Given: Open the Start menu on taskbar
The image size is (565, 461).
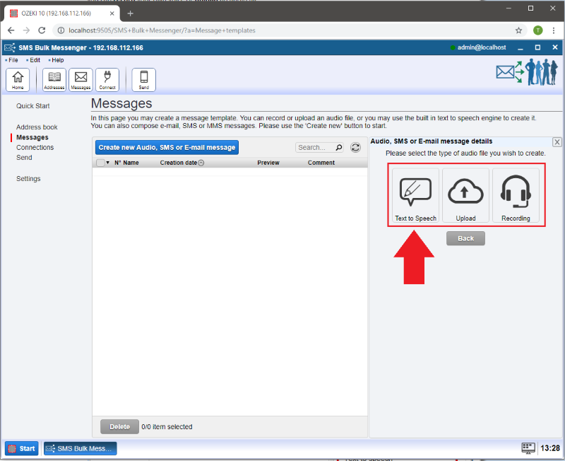Looking at the screenshot, I should click(x=22, y=448).
